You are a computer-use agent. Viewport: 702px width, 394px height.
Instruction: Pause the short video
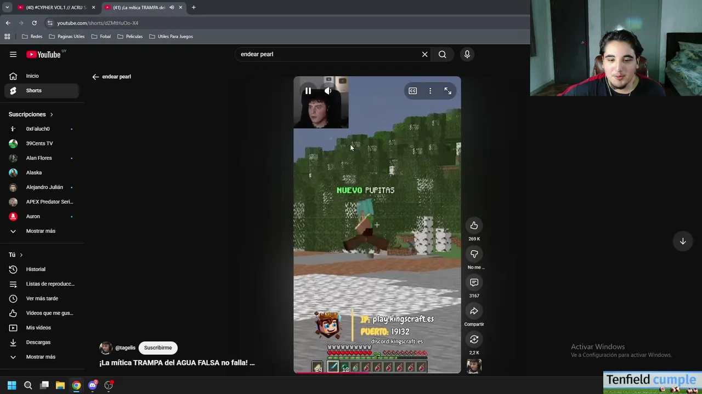(308, 91)
